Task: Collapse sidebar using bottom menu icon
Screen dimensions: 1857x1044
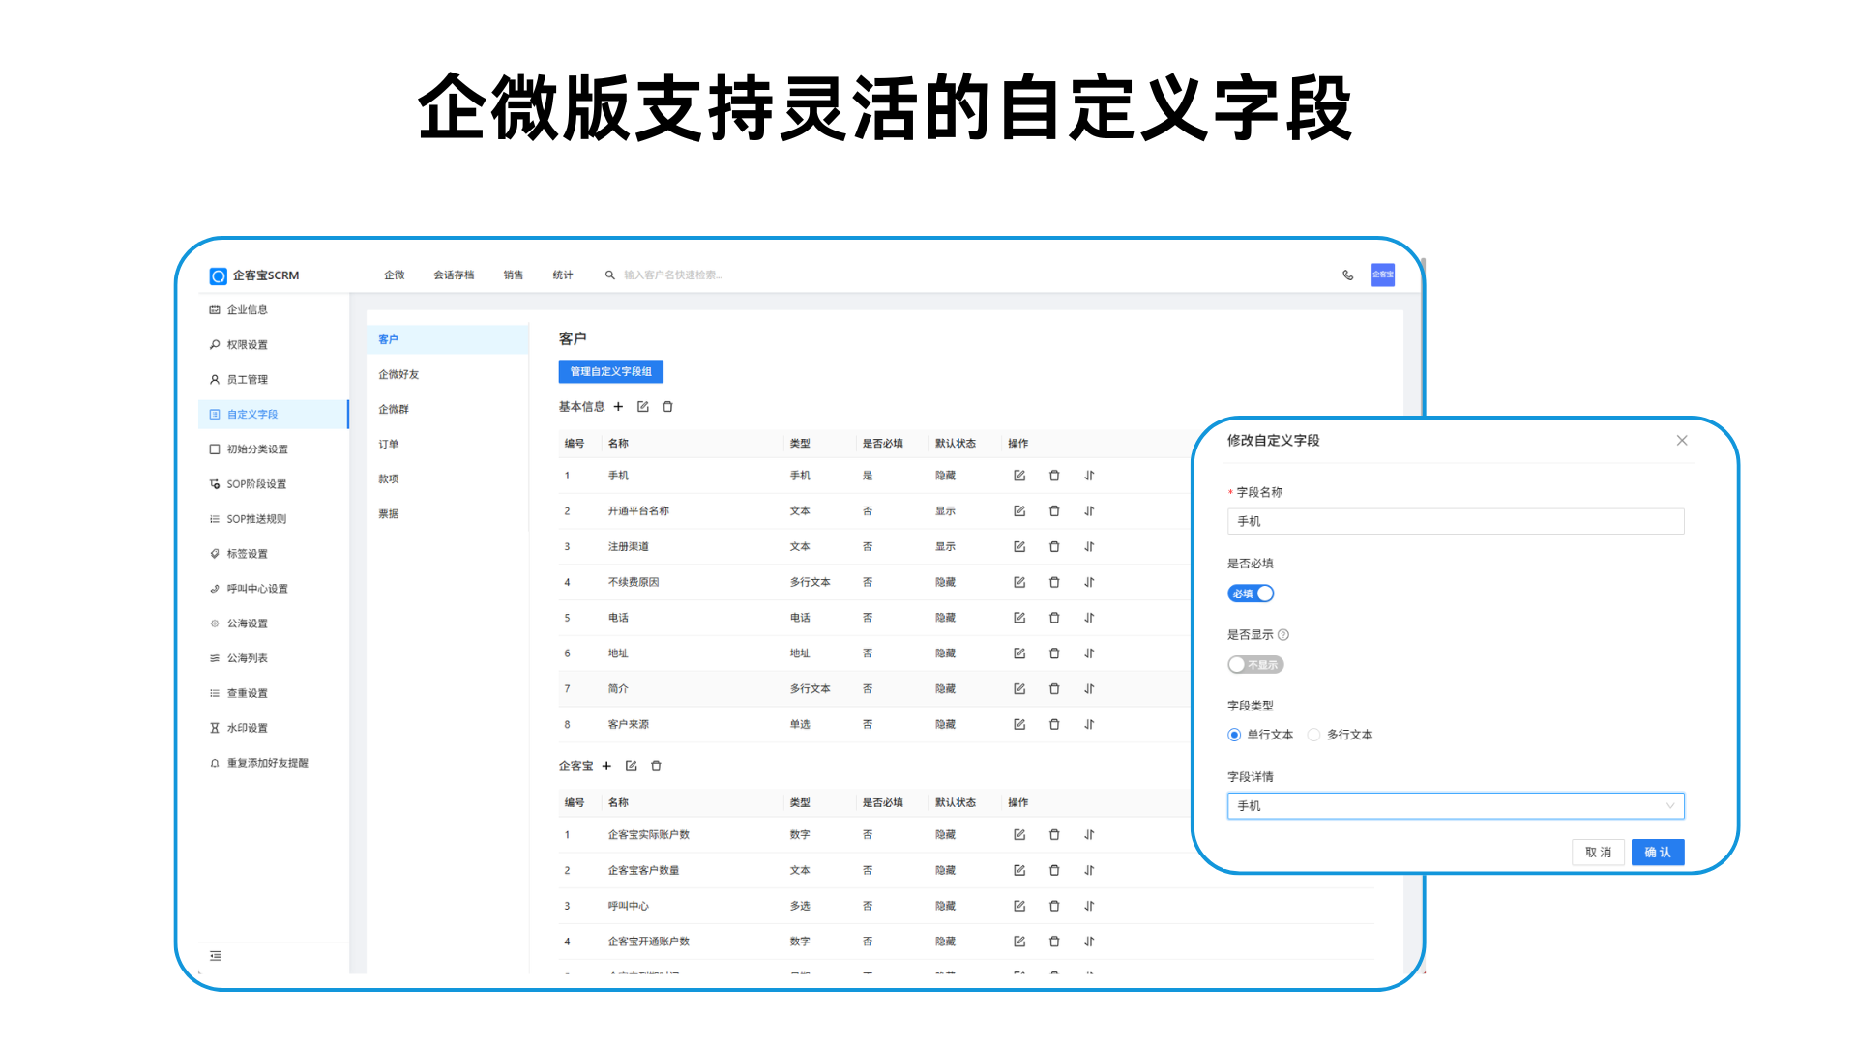Action: tap(216, 956)
